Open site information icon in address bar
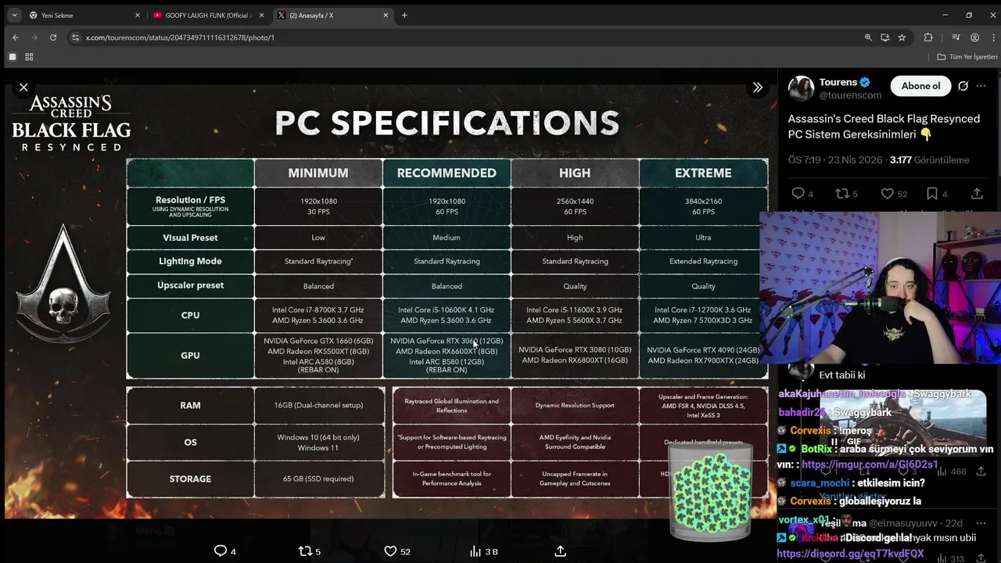Viewport: 1001px width, 563px height. [75, 37]
